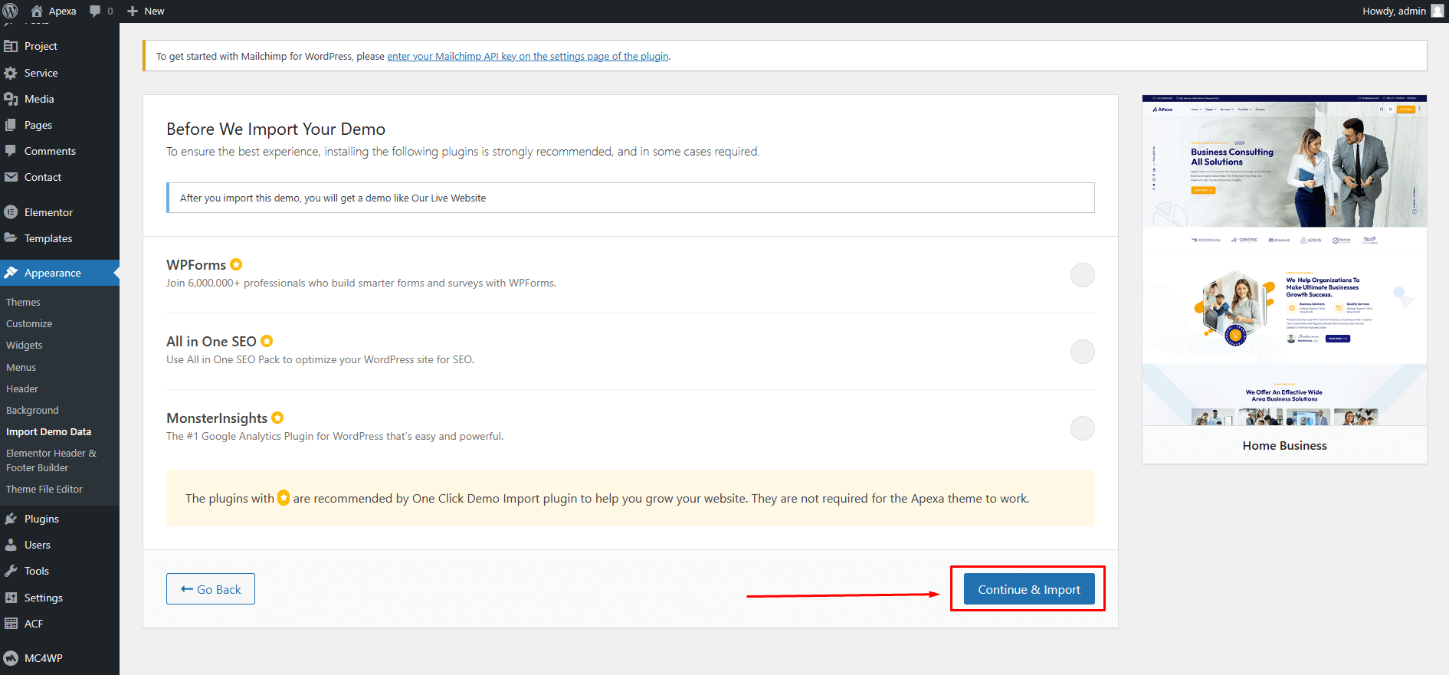Click the MC4WP Mailchimp icon
Viewport: 1449px width, 675px height.
point(11,658)
